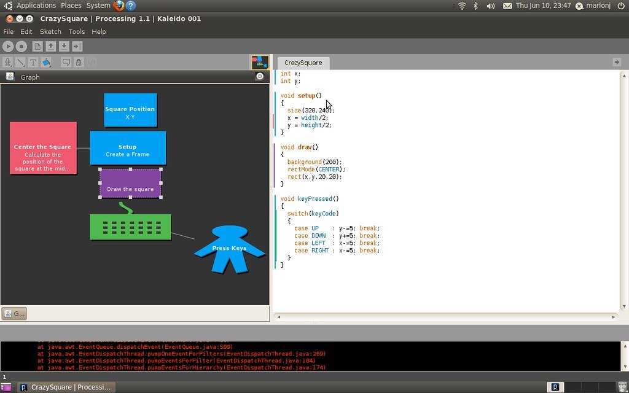The width and height of the screenshot is (629, 393).
Task: Expand the tab arrow right of CrazySquare
Action: tap(616, 62)
